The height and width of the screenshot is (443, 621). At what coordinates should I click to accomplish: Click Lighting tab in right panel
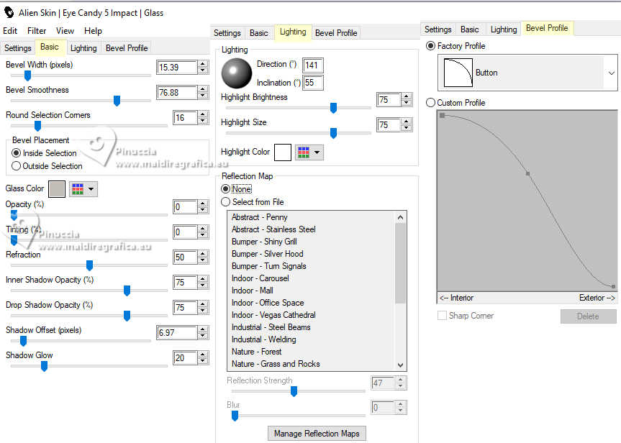[x=504, y=29]
